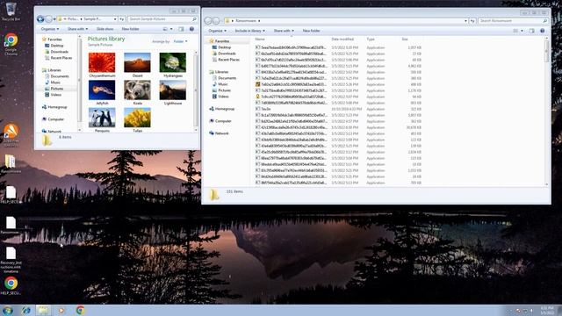
Task: Open the Windows Start menu
Action: (x=8, y=310)
